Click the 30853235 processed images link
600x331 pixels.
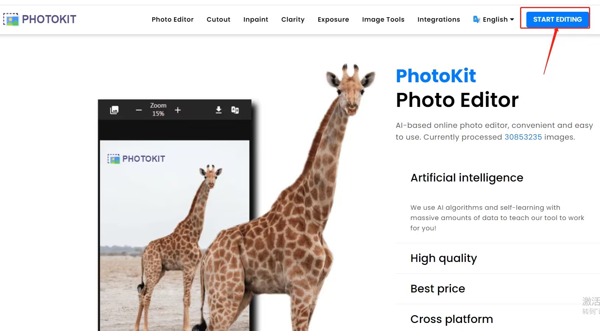click(x=523, y=137)
